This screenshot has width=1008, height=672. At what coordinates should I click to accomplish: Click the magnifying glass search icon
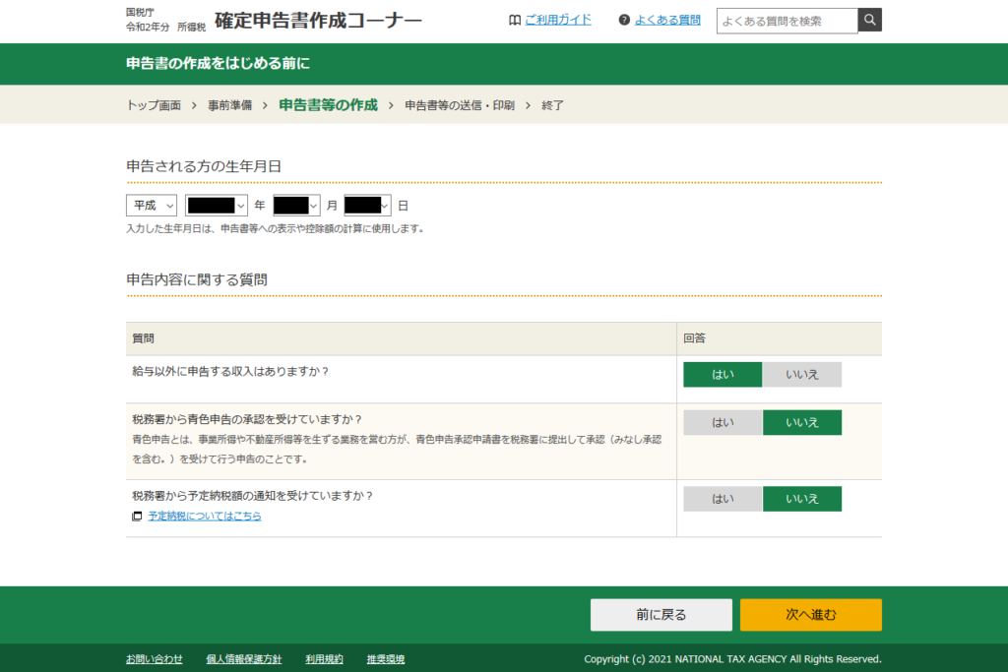click(x=869, y=21)
